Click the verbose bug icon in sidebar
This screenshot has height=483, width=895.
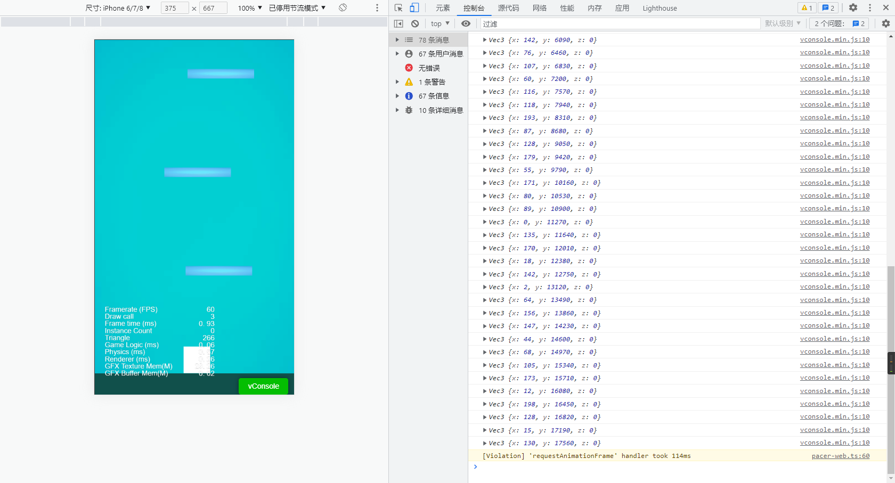pos(409,110)
